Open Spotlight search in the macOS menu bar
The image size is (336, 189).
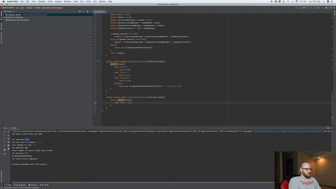click(323, 1)
